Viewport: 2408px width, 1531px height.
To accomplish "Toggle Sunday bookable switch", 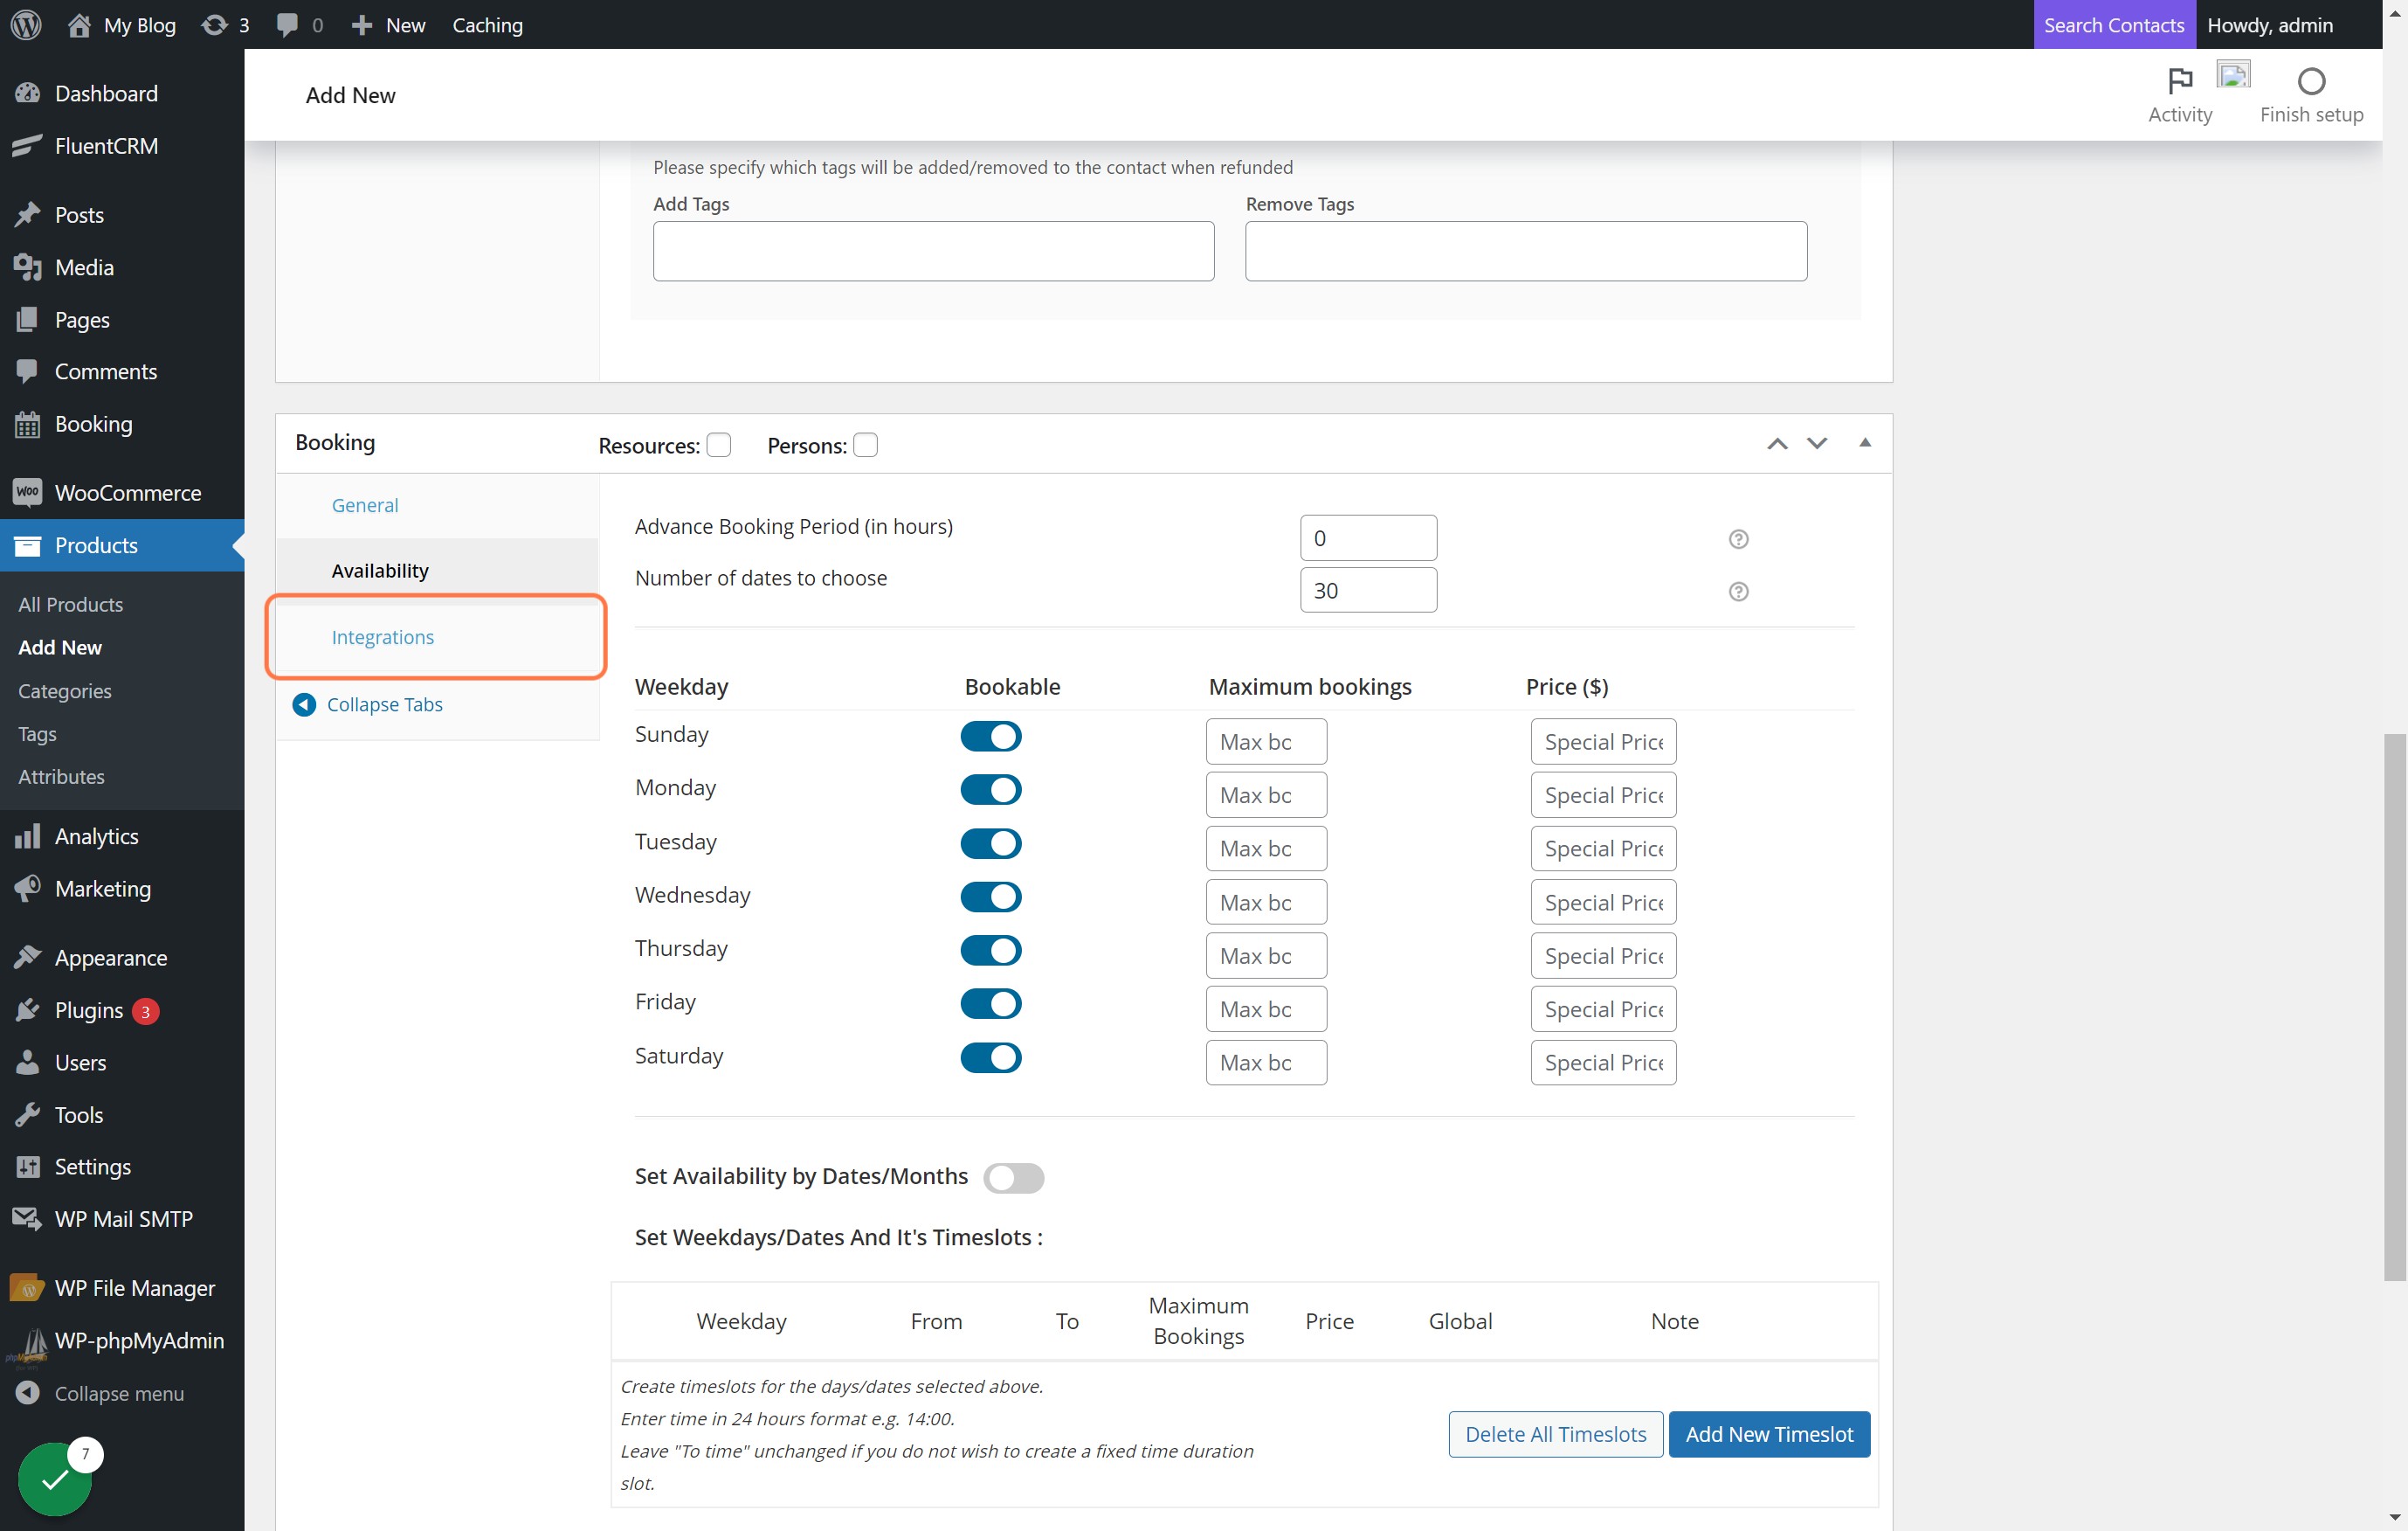I will click(990, 736).
